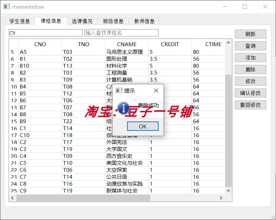
Task: Click the mainwindow title bar app icon
Action: [7, 7]
